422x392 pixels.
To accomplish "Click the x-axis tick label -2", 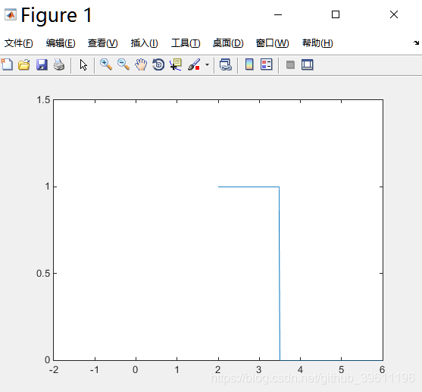I will [x=54, y=370].
